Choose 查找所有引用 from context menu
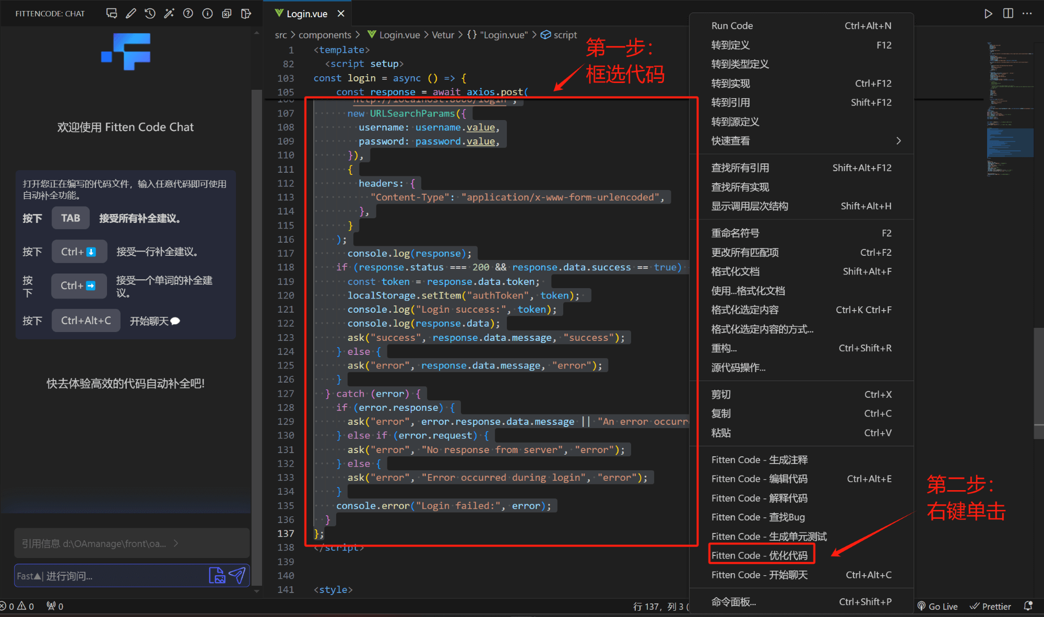Viewport: 1044px width, 617px height. coord(801,168)
